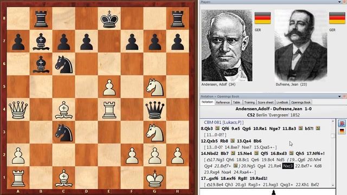Pick the white rook on e4

[x=110, y=110]
